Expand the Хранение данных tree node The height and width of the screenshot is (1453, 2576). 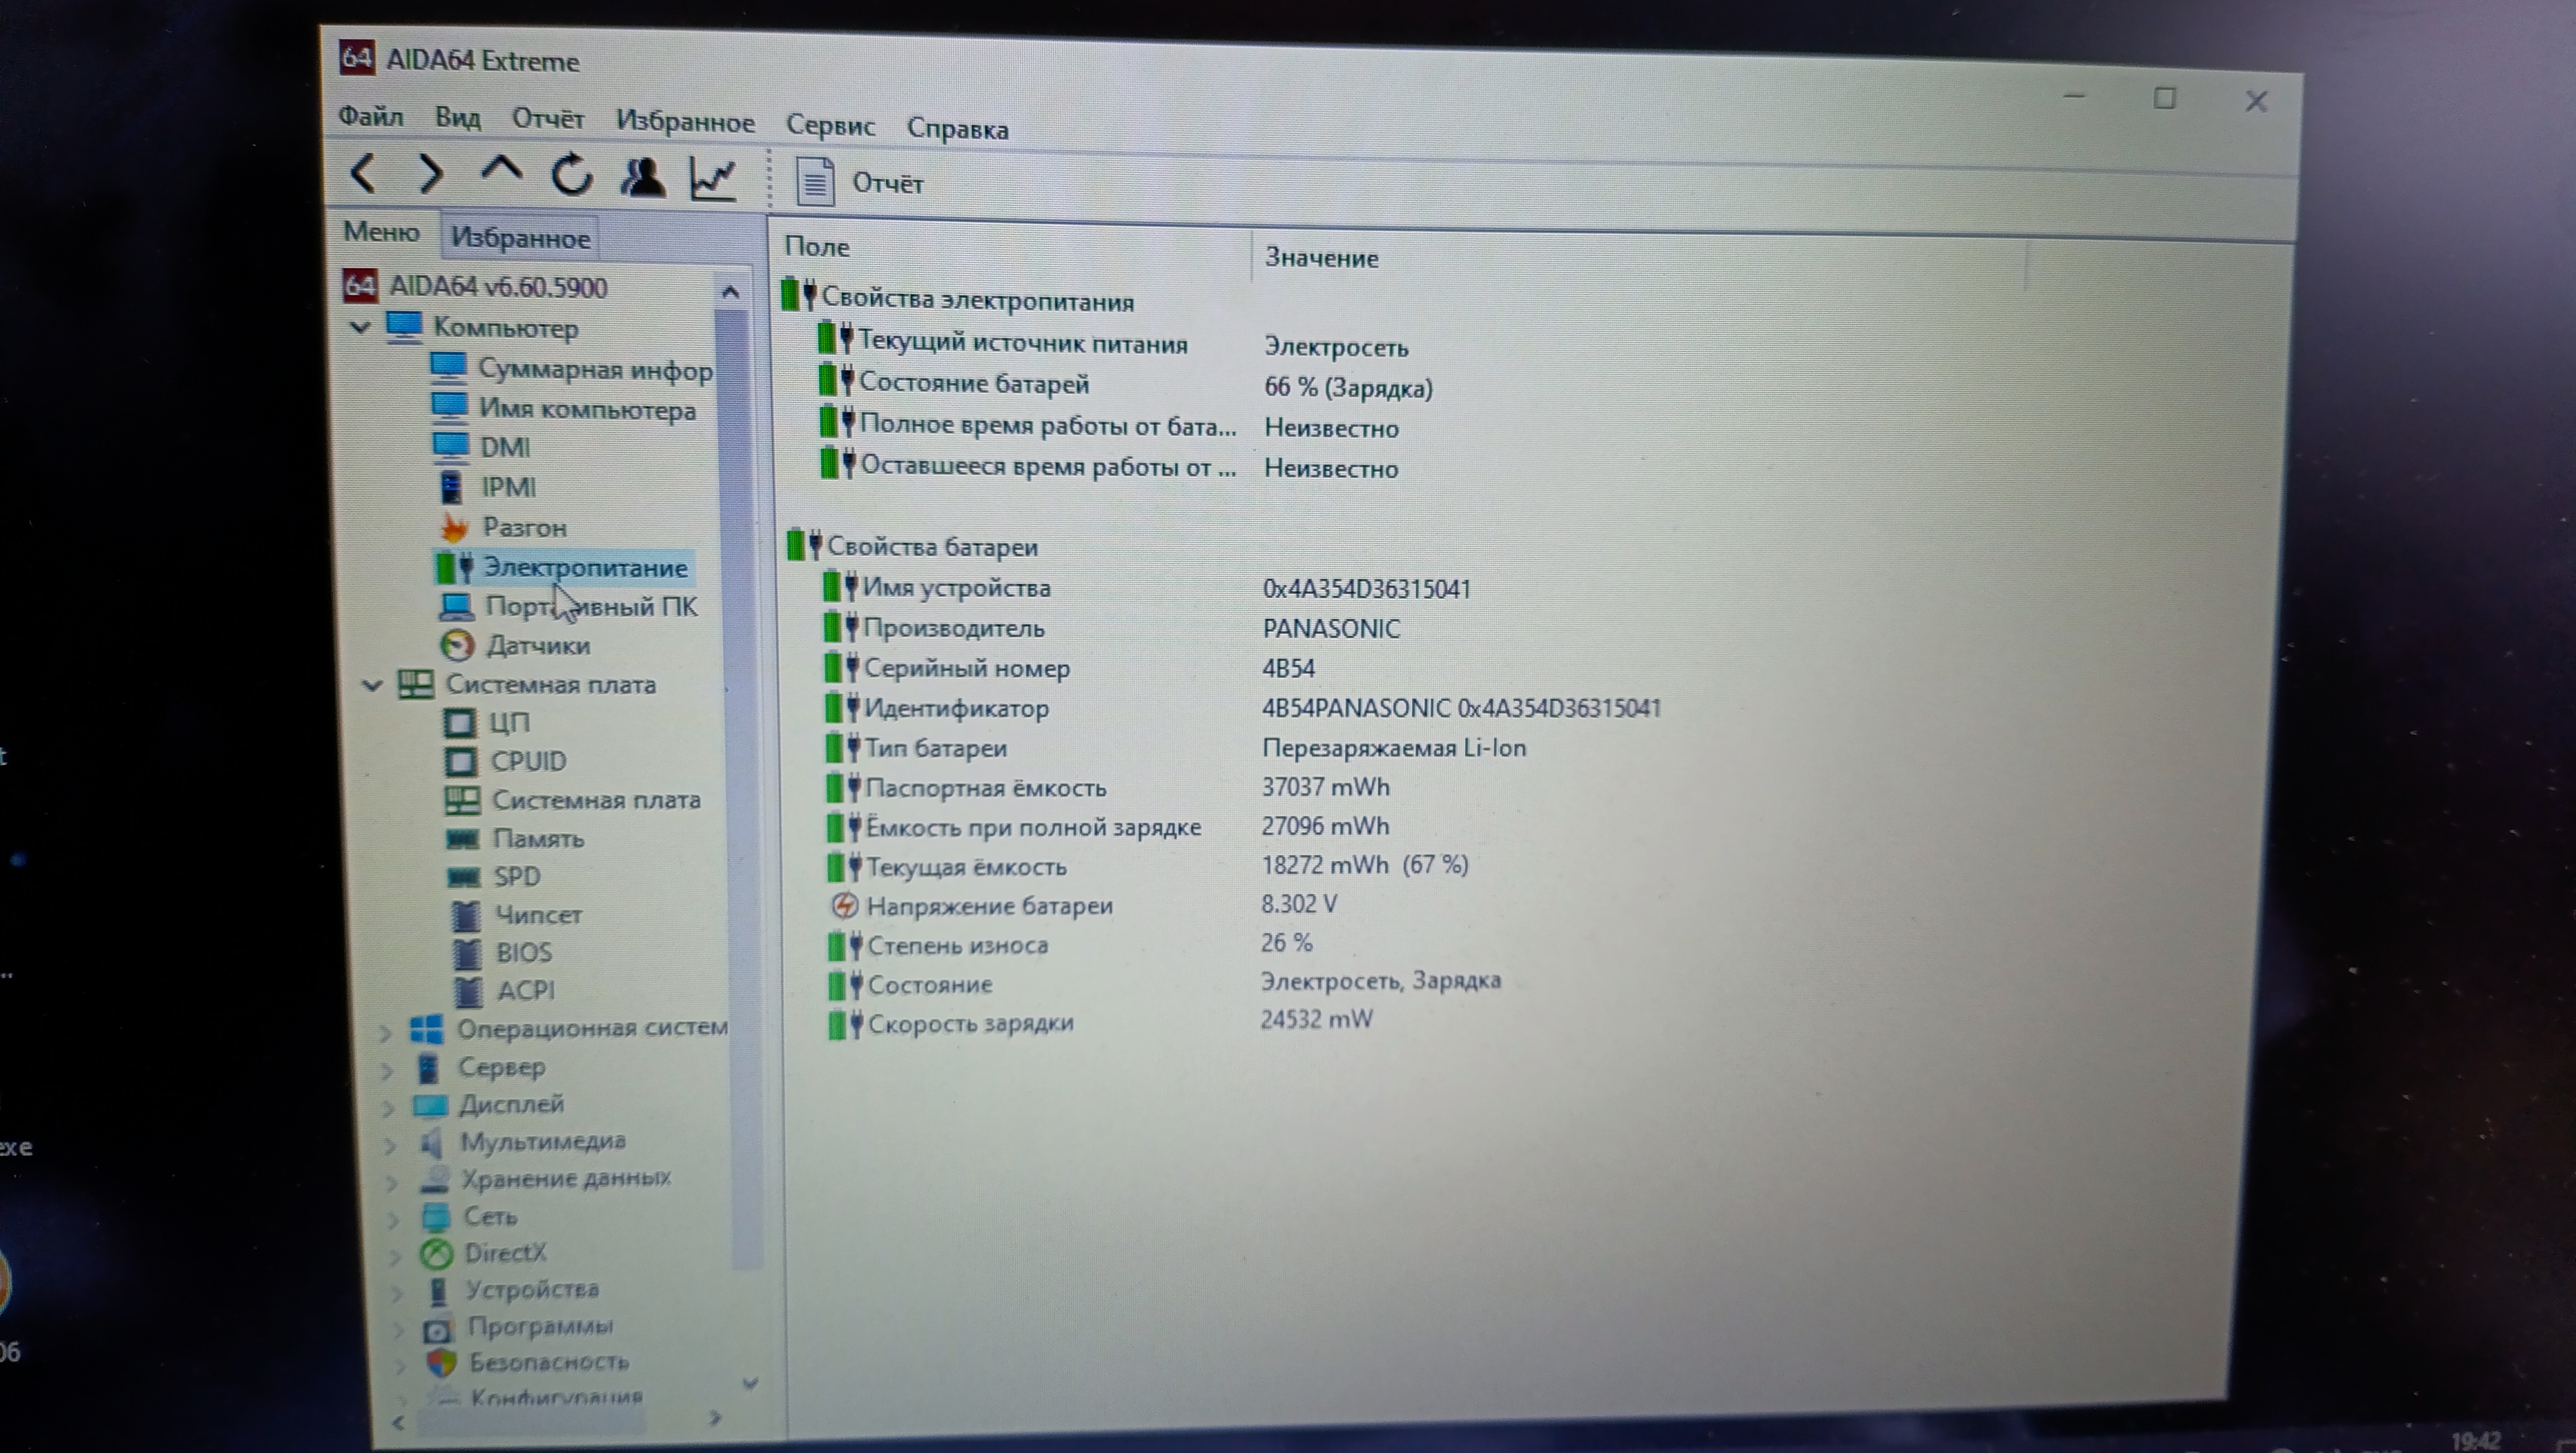tap(393, 1182)
